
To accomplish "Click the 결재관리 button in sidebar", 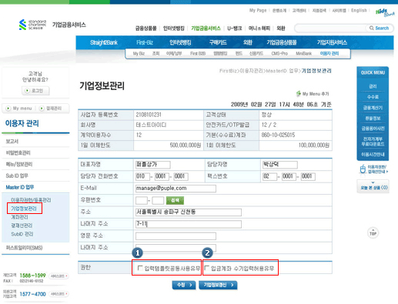I will click(x=51, y=109).
